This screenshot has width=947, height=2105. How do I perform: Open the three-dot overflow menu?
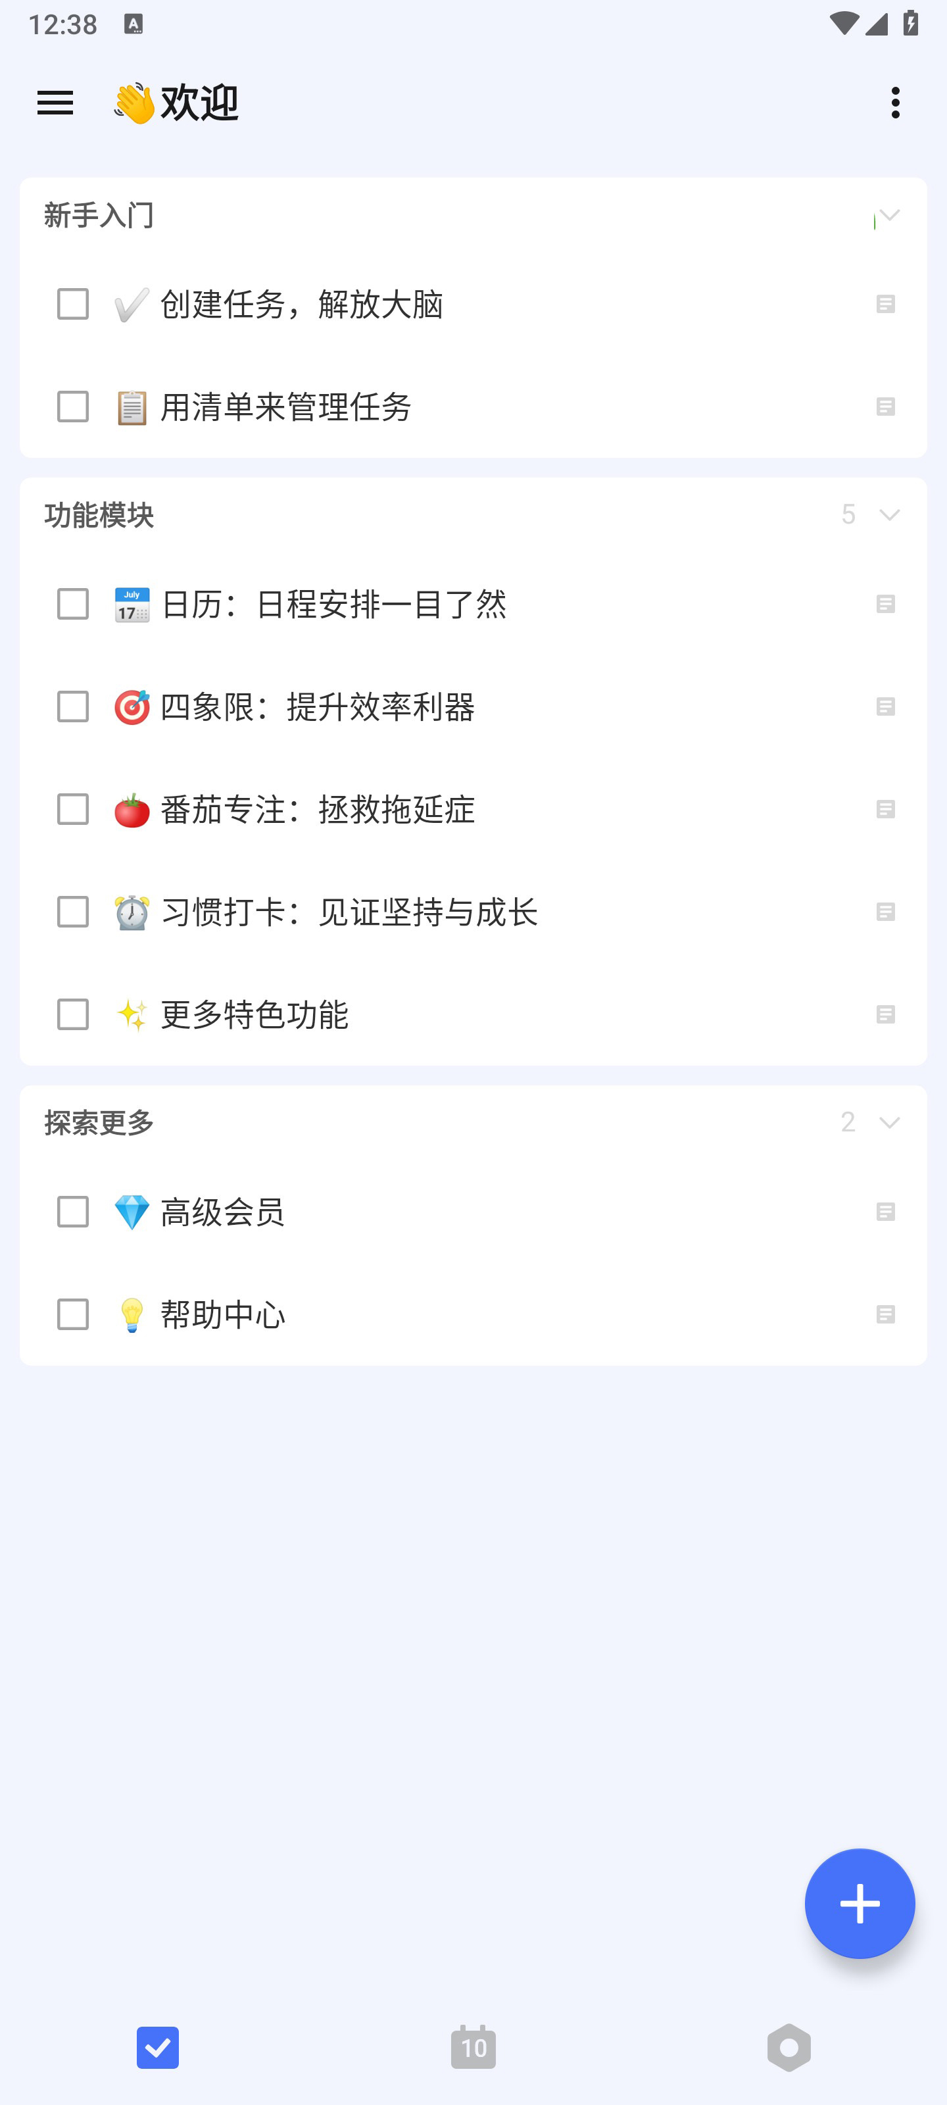click(x=896, y=103)
